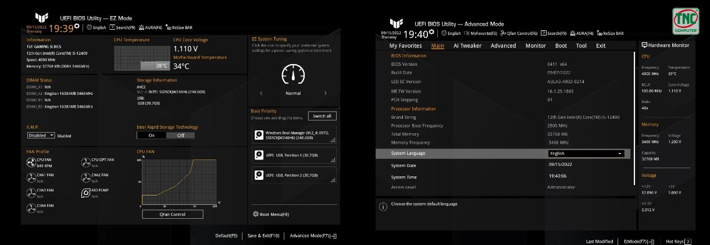The image size is (710, 245).
Task: Turn Intel Rapid Storage Technology On
Action: (x=151, y=135)
